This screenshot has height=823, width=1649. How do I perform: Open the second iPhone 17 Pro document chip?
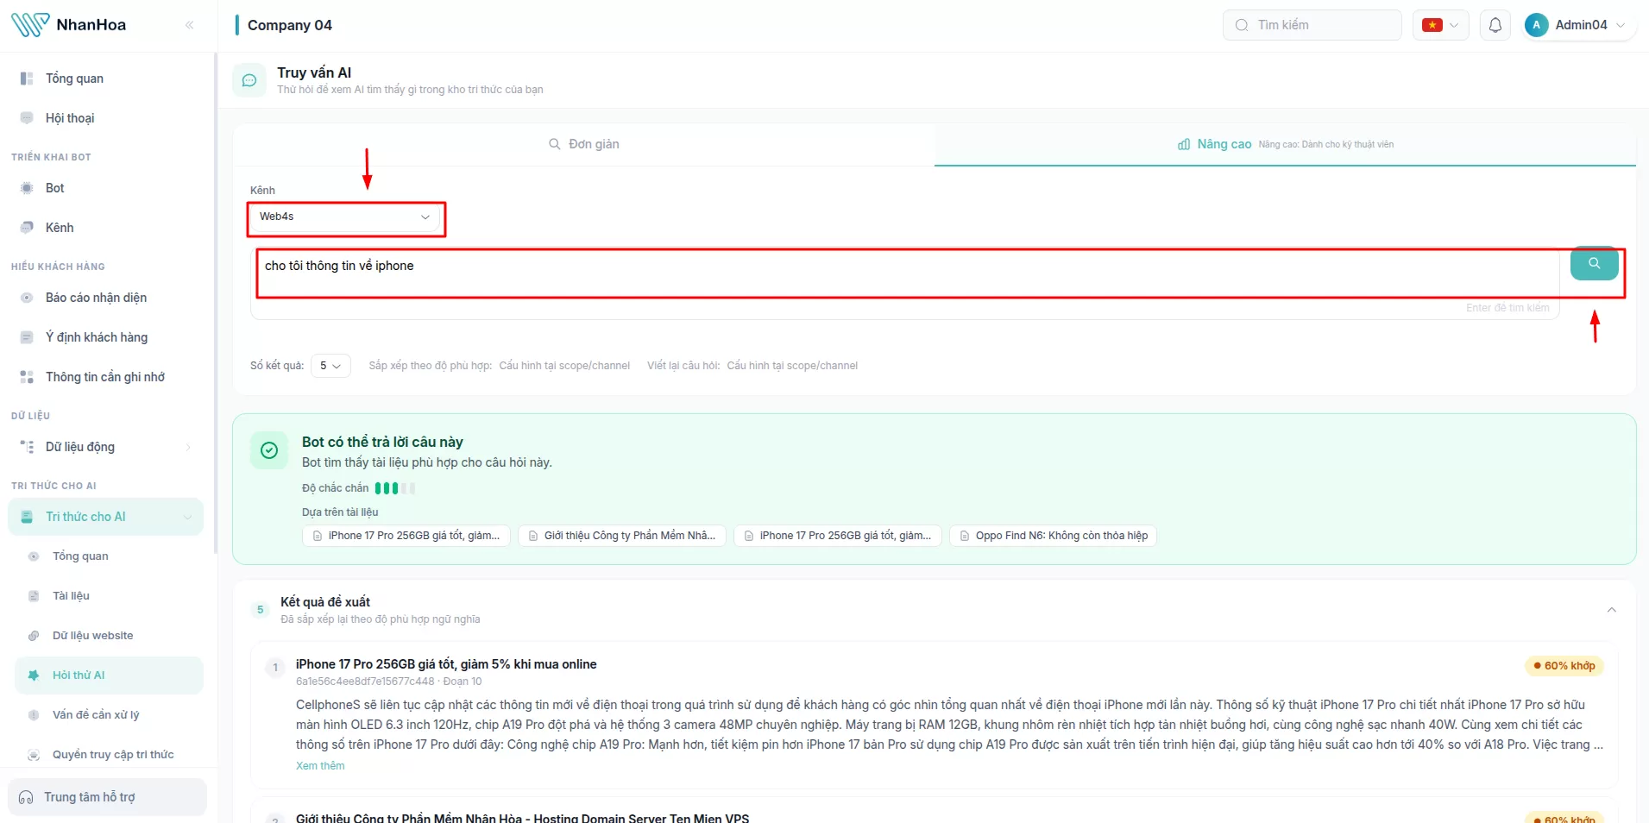(838, 536)
